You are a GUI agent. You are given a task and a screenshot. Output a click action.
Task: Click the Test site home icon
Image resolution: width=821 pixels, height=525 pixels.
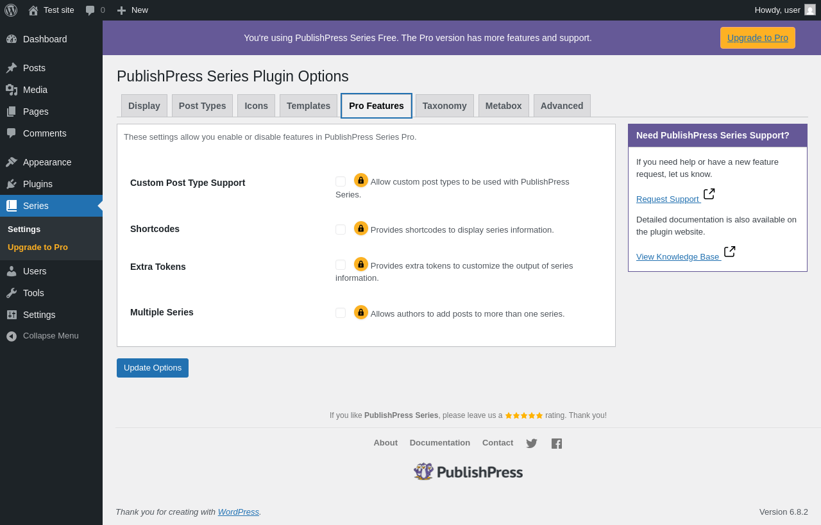pos(33,10)
